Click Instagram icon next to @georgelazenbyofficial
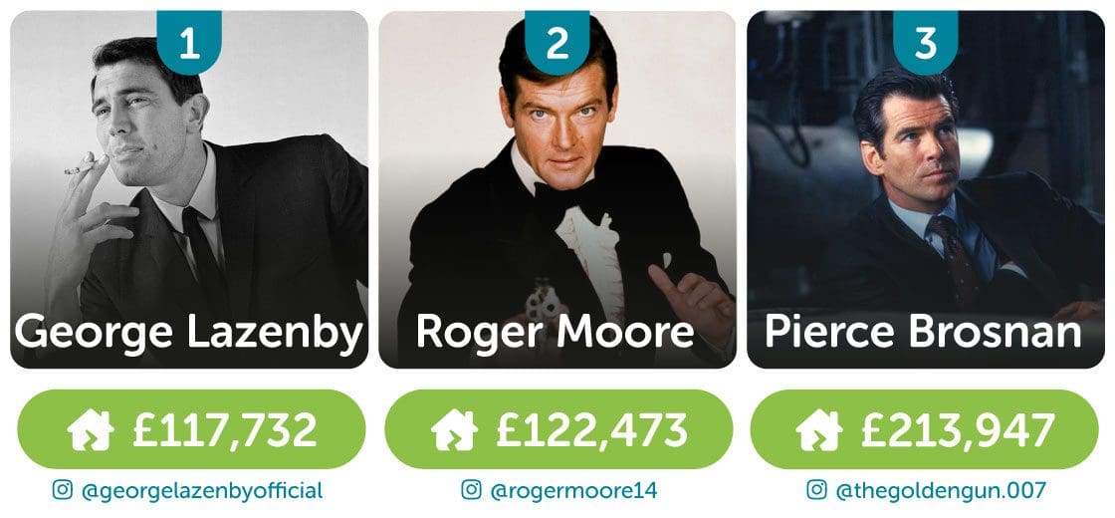The image size is (1115, 518). tap(64, 490)
